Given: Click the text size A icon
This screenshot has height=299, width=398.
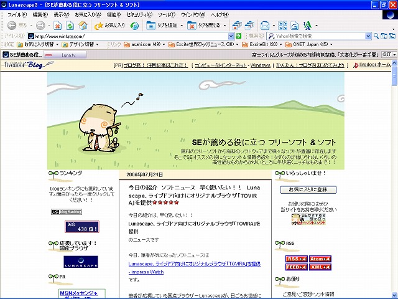Looking at the screenshot, I should click(307, 26).
